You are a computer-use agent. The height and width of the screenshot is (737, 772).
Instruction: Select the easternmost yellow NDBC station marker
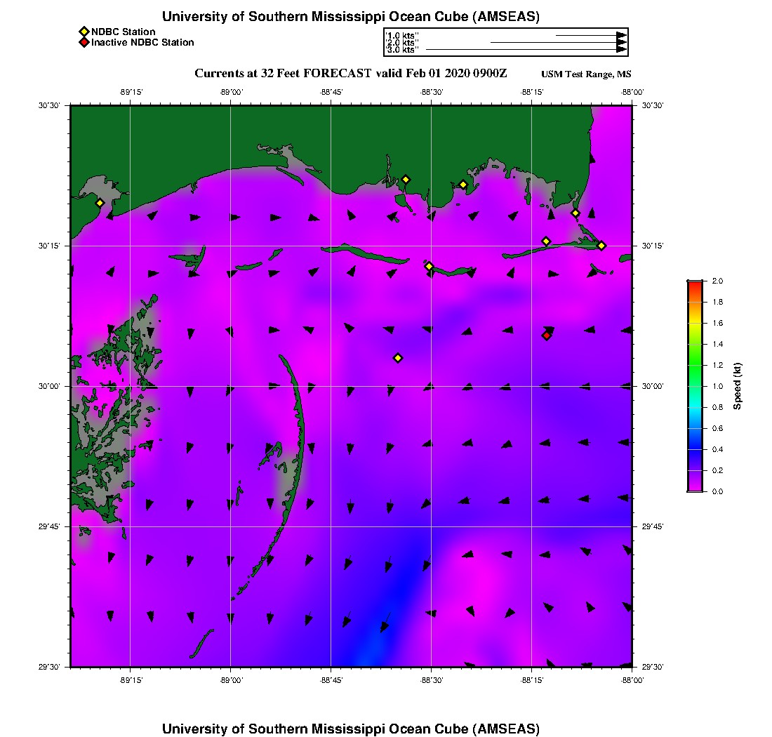tap(601, 246)
